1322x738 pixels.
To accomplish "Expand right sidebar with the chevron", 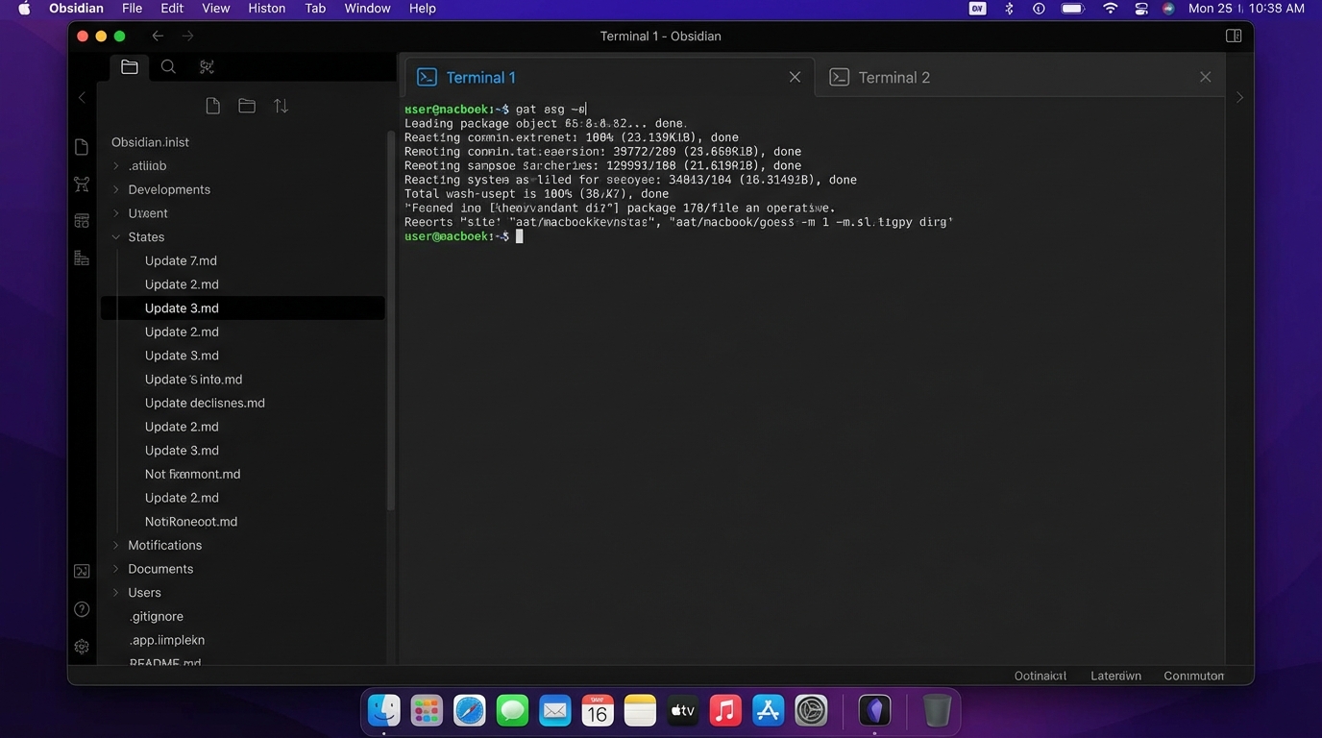I will coord(1239,97).
